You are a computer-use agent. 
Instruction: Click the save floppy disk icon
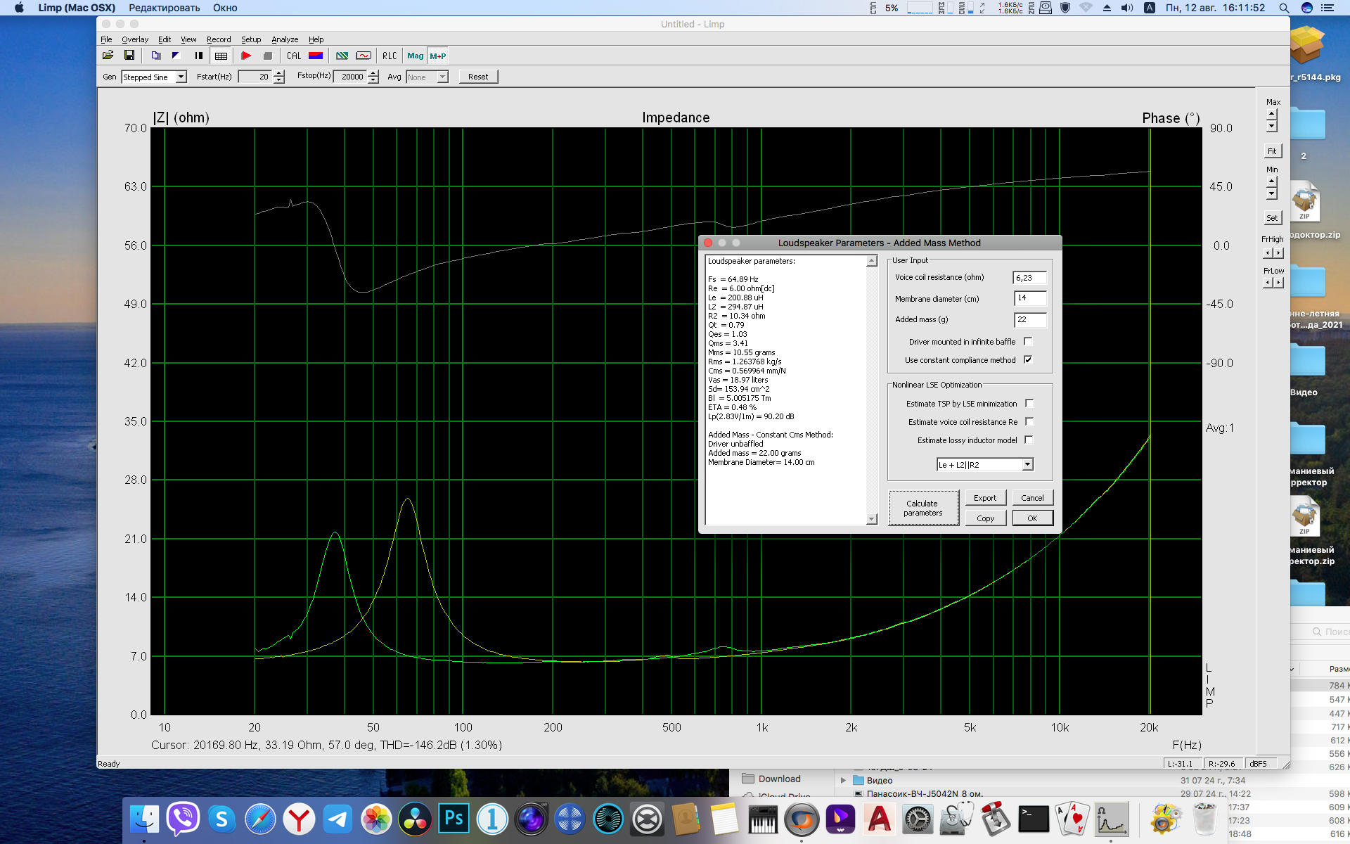click(x=129, y=56)
